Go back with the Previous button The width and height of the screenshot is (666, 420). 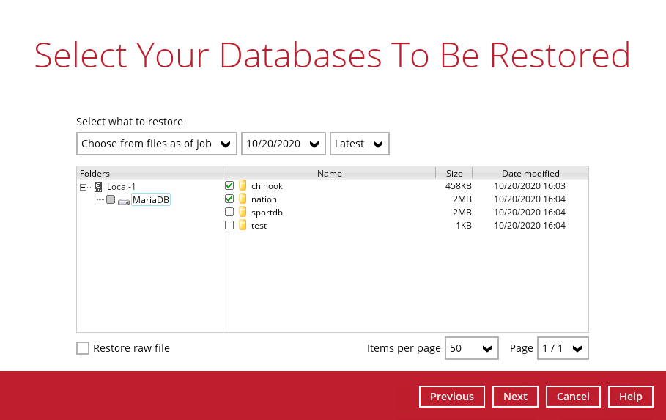451,397
